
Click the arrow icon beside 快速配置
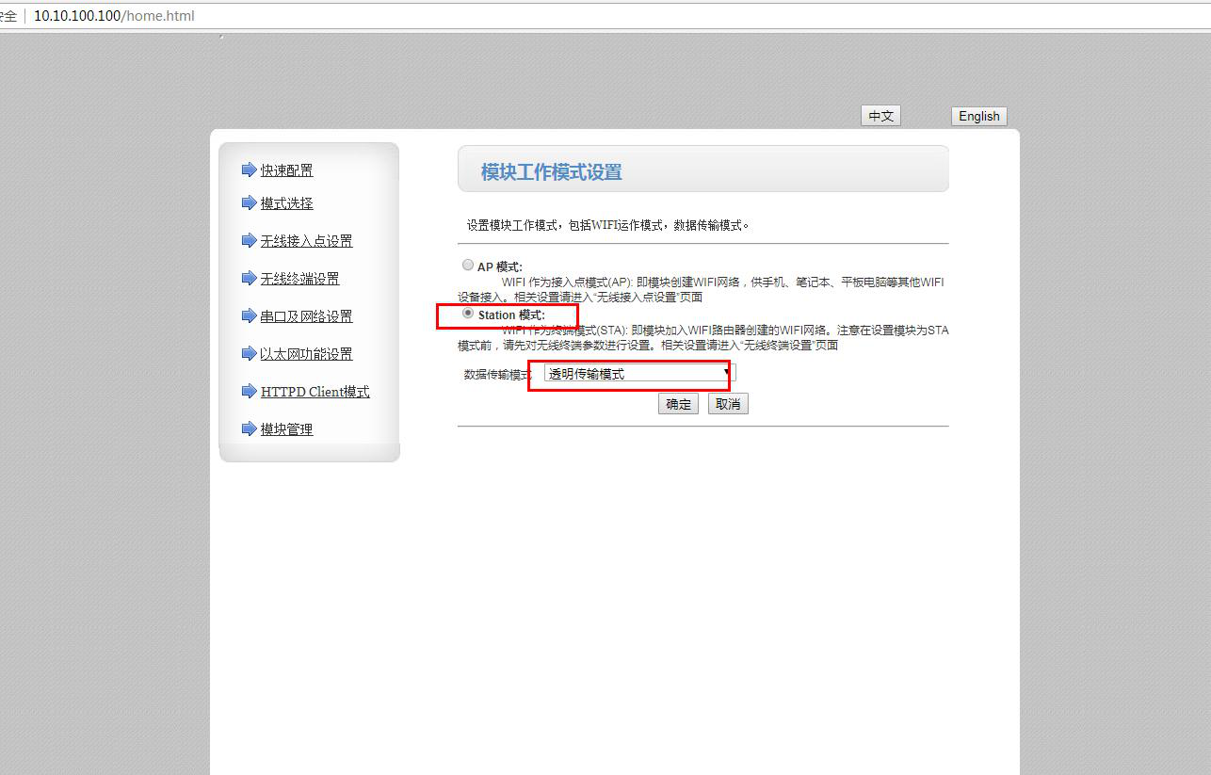point(249,170)
